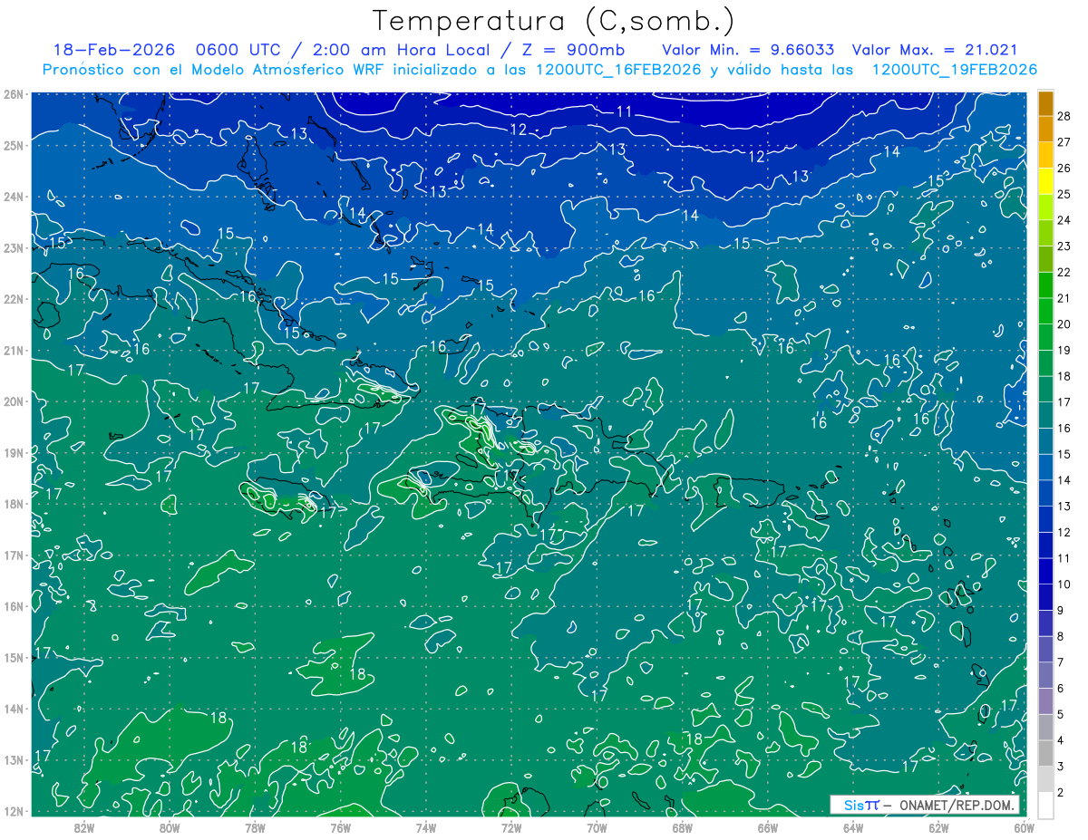The height and width of the screenshot is (840, 1088).
Task: Click the '70W' longitude axis label
Action: (x=597, y=827)
